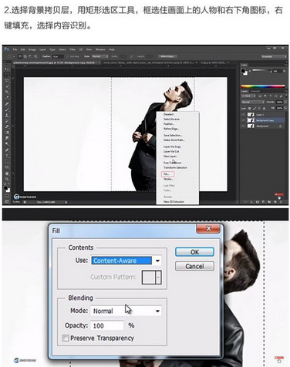Image resolution: width=290 pixels, height=367 pixels.
Task: Select the Horizontal Type tool
Action: (7, 156)
